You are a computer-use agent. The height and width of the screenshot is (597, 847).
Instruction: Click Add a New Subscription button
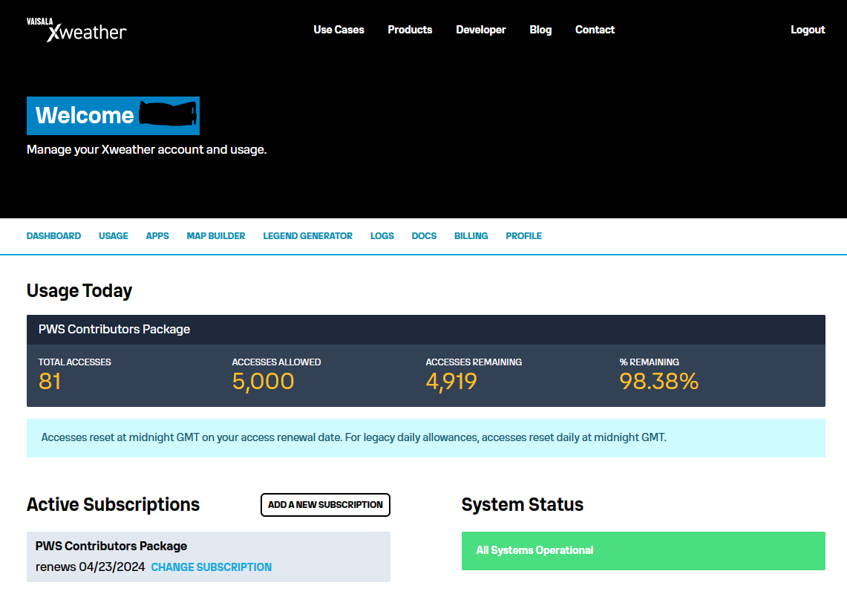tap(325, 505)
